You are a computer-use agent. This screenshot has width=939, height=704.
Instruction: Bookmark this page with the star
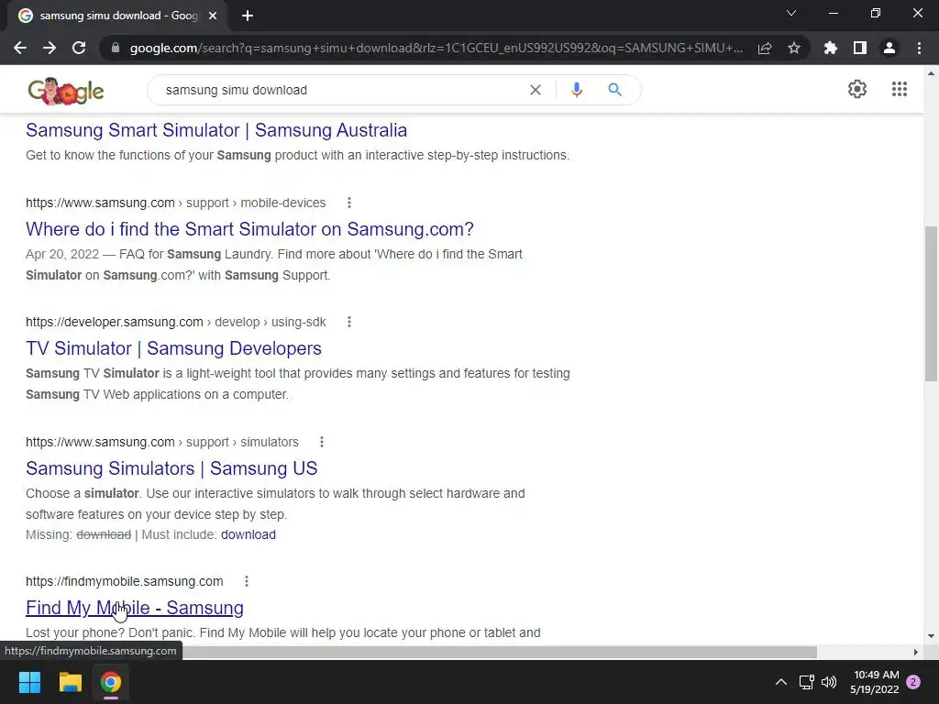click(794, 48)
